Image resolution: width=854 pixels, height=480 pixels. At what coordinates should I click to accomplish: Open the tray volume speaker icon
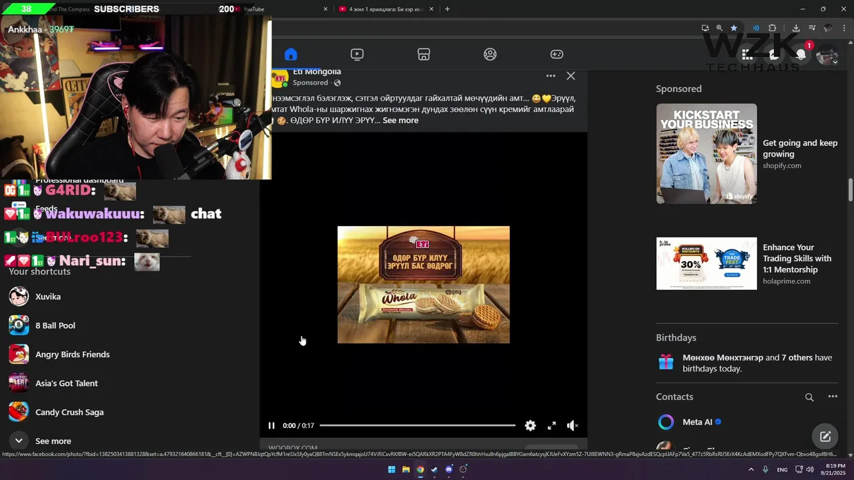point(810,469)
